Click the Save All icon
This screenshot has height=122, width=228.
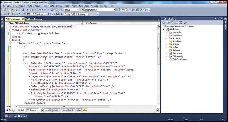(x=23, y=10)
